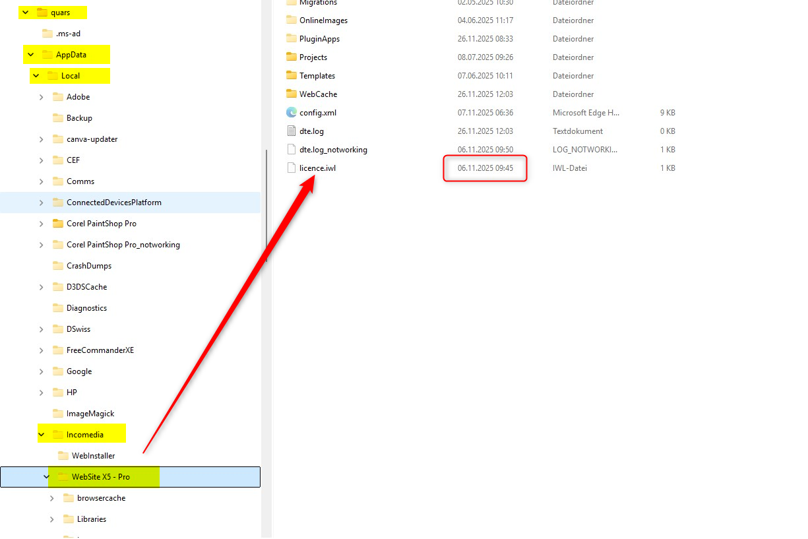Click the Corel PaintShop Pro folder icon
Viewport: 808px width, 539px height.
click(58, 224)
